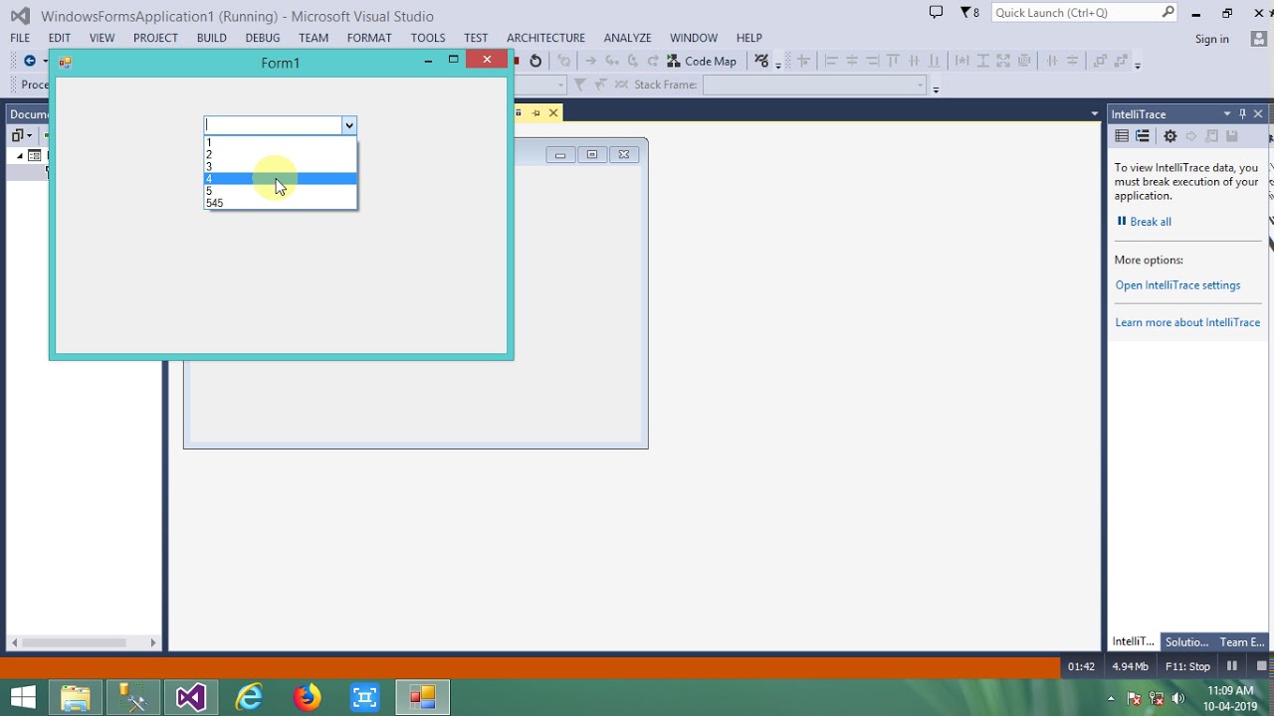This screenshot has height=716, width=1274.
Task: Switch to the Team Explorer tab
Action: 1242,642
